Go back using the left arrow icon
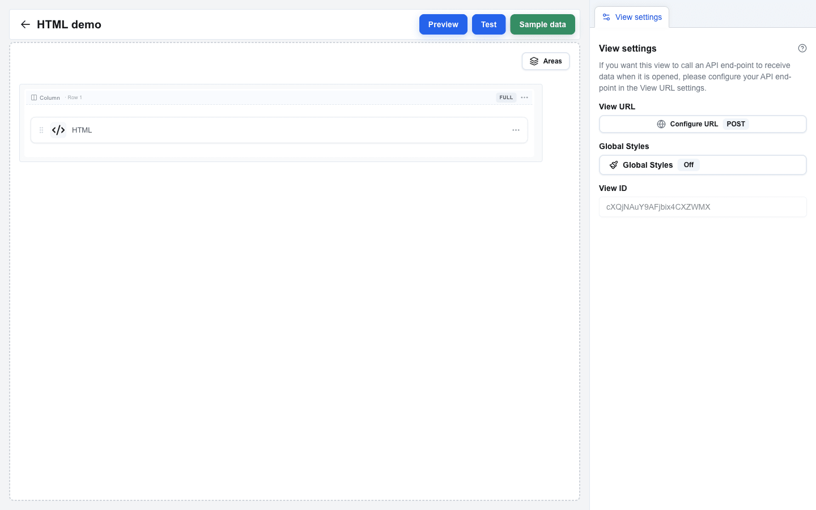Viewport: 816px width, 510px height. tap(25, 24)
